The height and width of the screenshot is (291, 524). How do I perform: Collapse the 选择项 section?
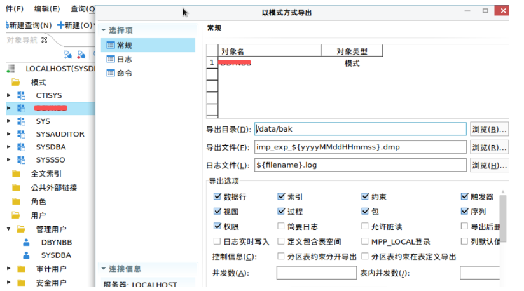click(x=104, y=30)
